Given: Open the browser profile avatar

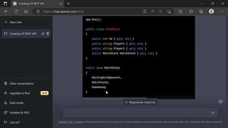Looking at the screenshot, I should pyautogui.click(x=211, y=11).
